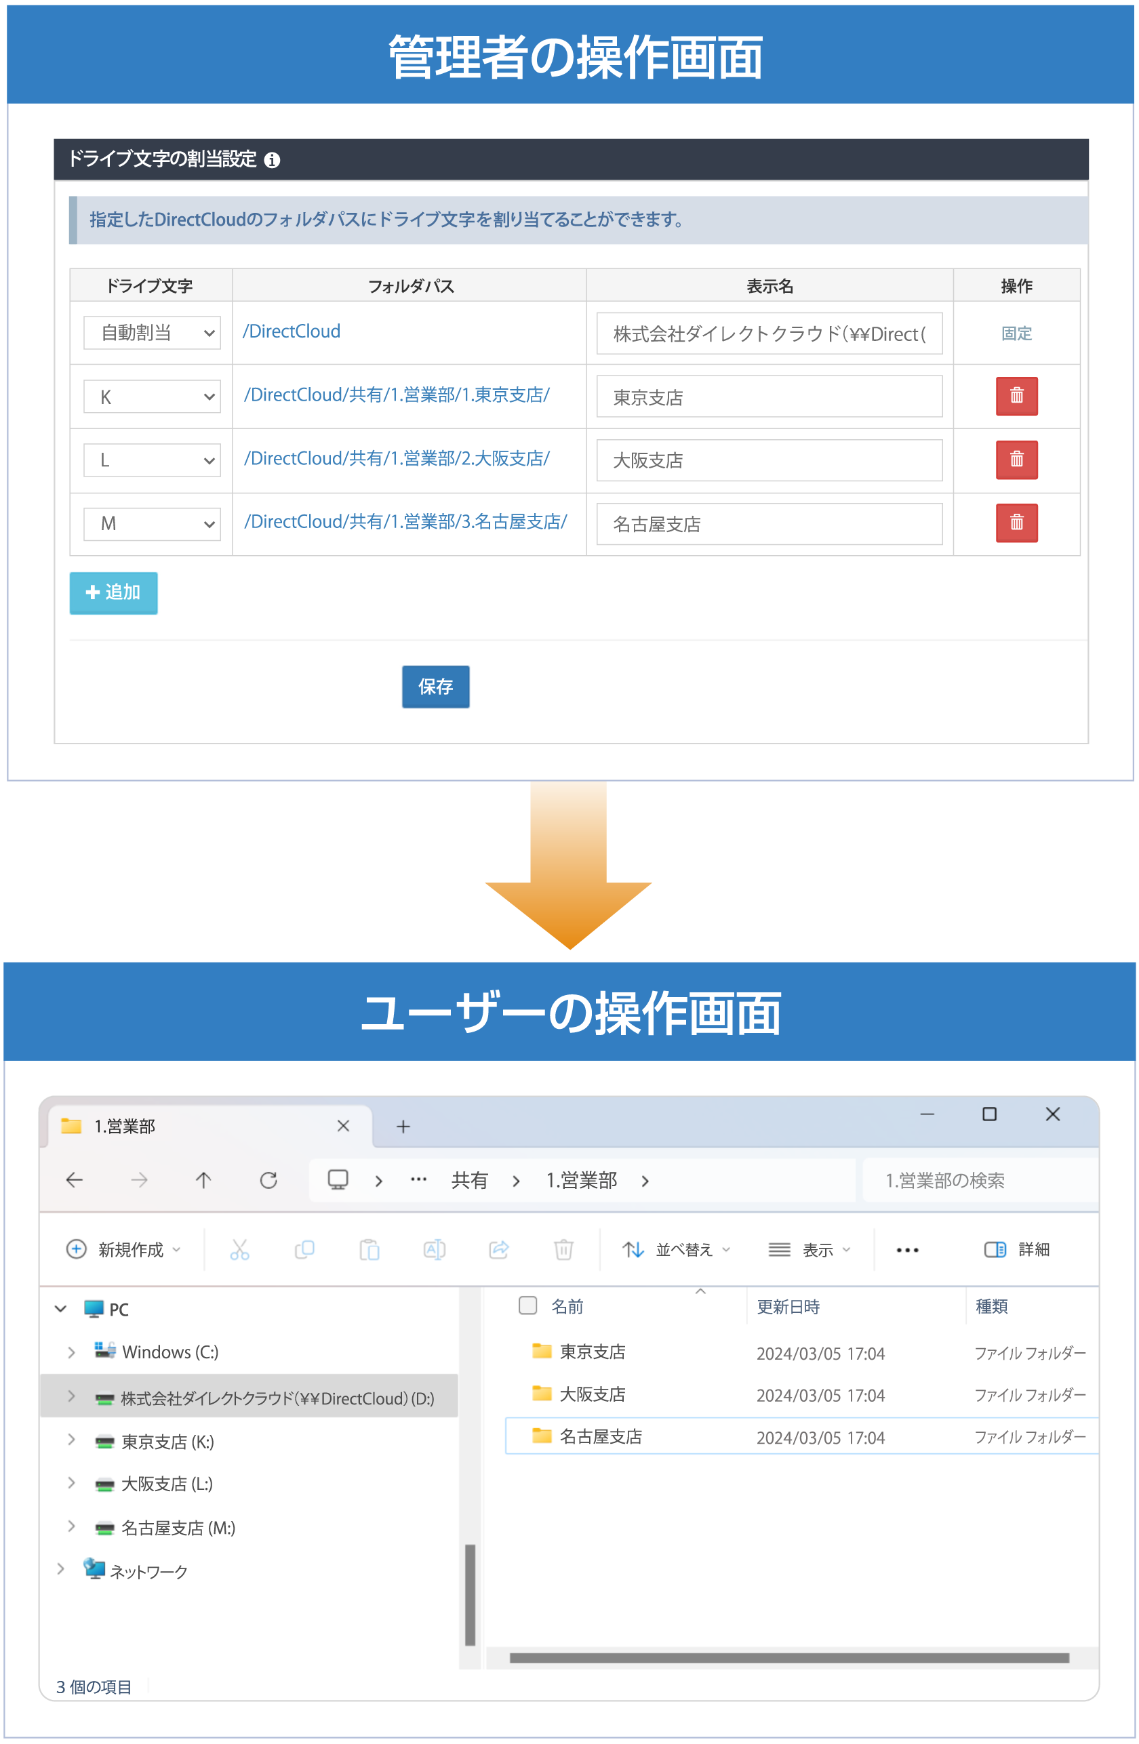Viewport: 1139px width, 1744px height.
Task: Toggle the 詳細 details pane
Action: click(1016, 1249)
